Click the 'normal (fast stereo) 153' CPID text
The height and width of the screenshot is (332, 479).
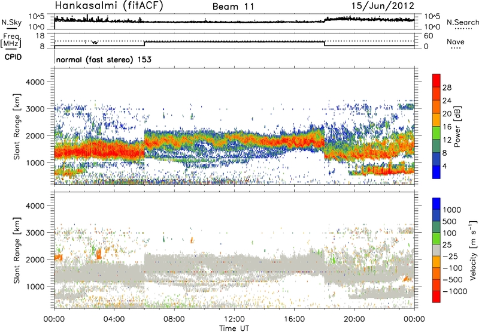pyautogui.click(x=104, y=59)
